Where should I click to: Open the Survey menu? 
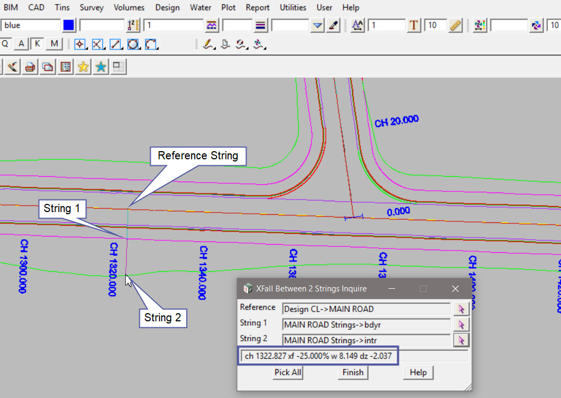click(x=91, y=8)
